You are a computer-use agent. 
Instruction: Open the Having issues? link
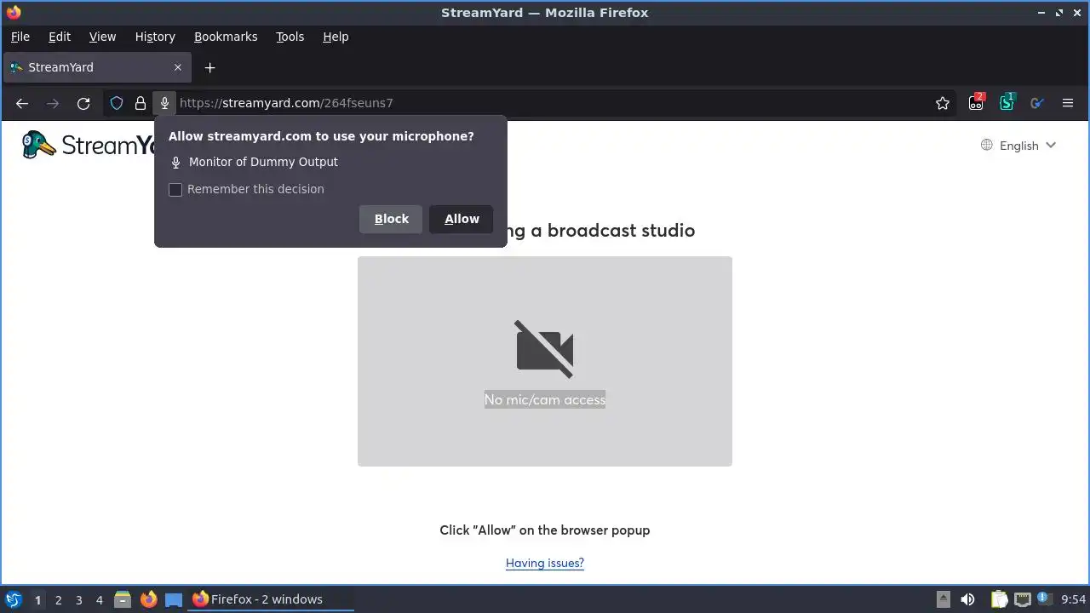[x=545, y=563]
